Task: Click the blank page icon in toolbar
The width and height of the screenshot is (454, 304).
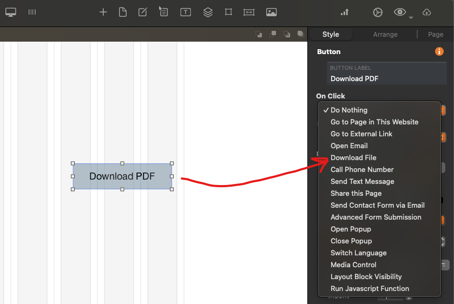Action: point(123,12)
